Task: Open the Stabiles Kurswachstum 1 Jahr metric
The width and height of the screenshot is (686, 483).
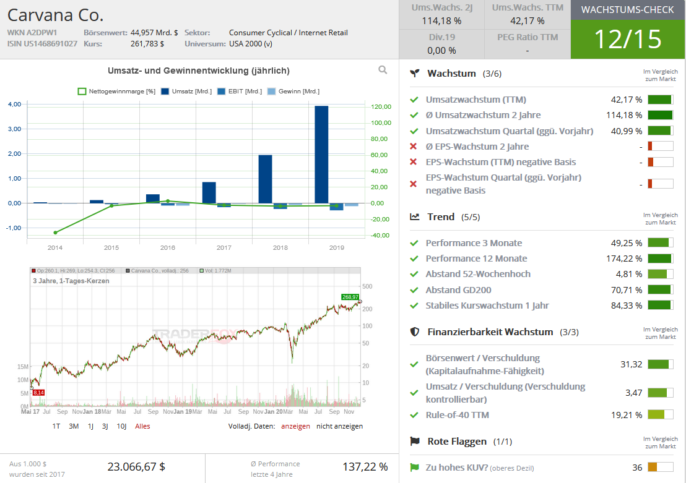Action: click(x=487, y=306)
